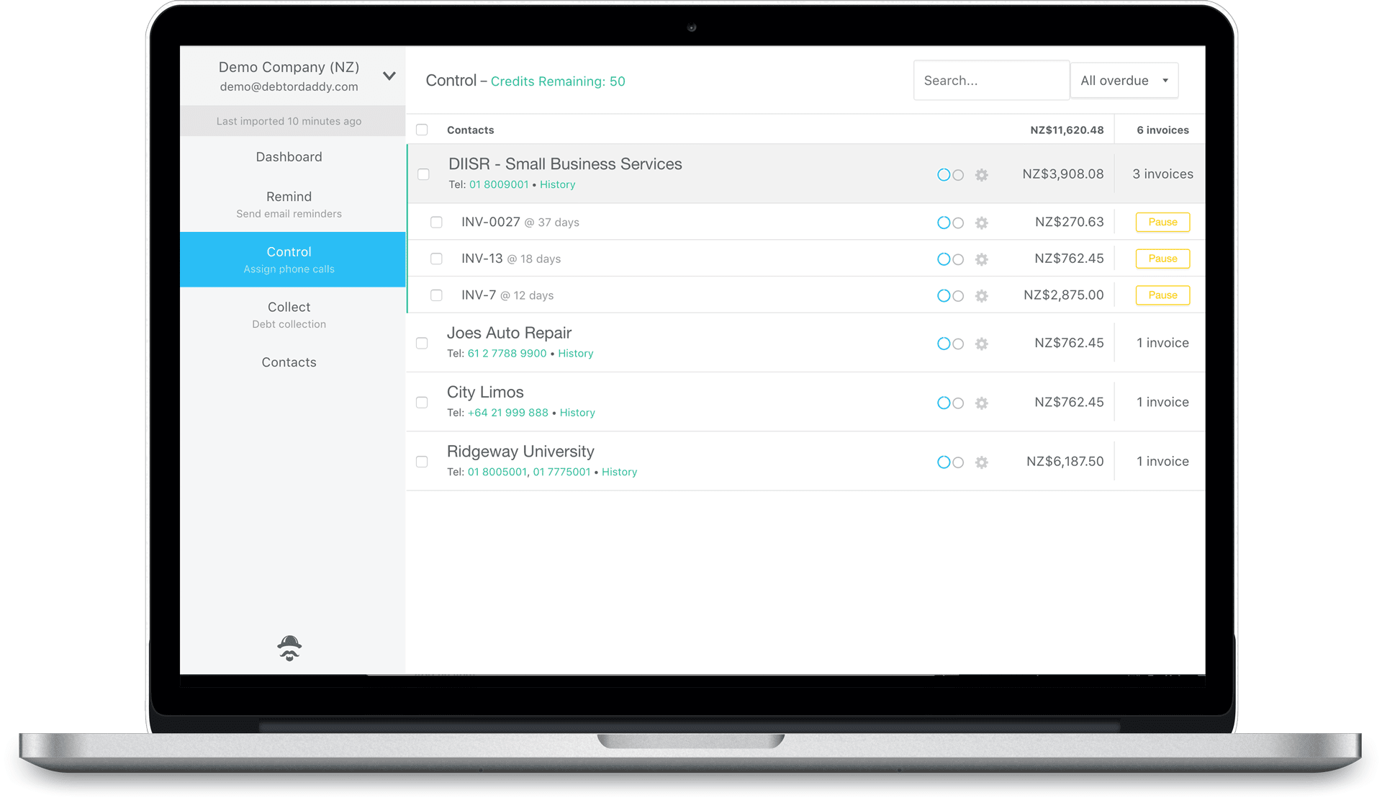Screen dimensions: 1382x798
Task: Call DIISR number 01 8009001
Action: (x=499, y=185)
